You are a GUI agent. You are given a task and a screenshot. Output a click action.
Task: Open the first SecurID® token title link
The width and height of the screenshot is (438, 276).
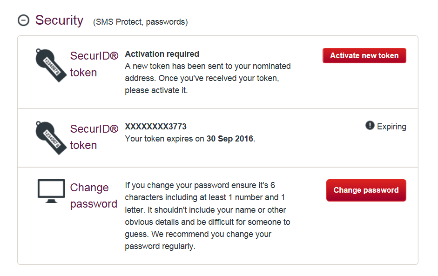94,64
